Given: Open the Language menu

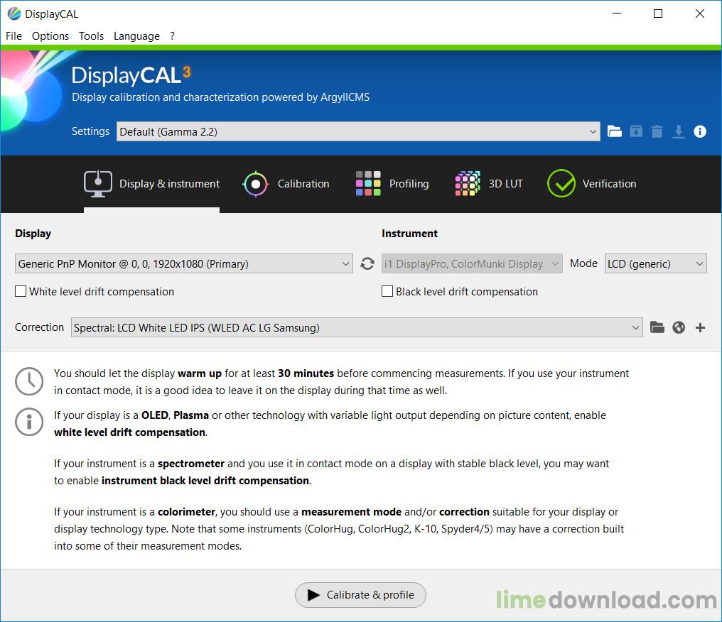Looking at the screenshot, I should pos(136,36).
